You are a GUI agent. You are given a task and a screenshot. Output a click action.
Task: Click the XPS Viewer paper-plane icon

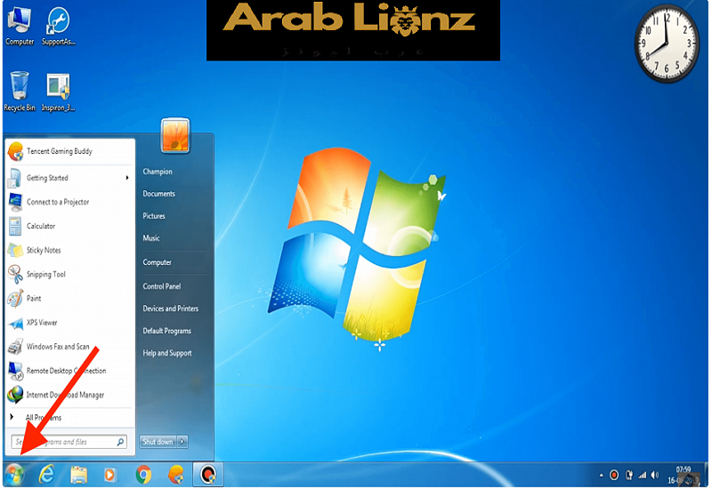16,323
